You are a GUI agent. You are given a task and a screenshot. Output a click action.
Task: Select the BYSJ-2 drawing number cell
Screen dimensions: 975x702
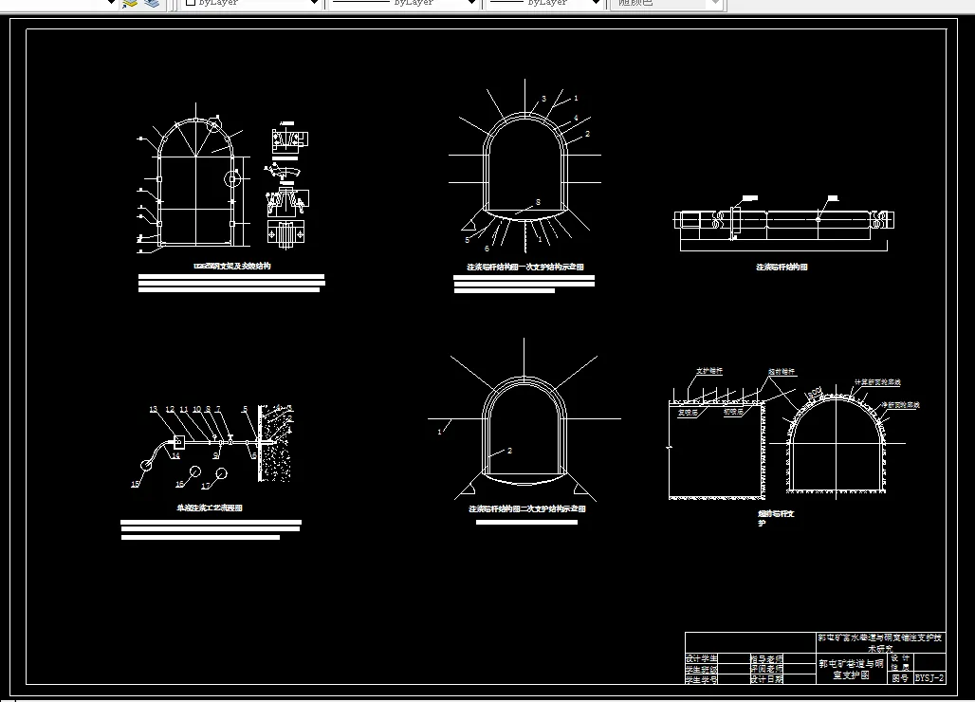tap(929, 677)
